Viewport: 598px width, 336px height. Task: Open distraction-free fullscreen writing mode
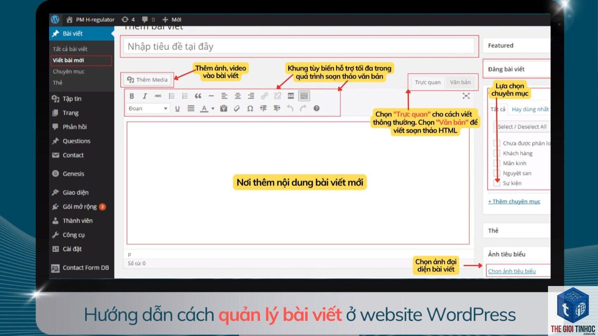click(466, 96)
